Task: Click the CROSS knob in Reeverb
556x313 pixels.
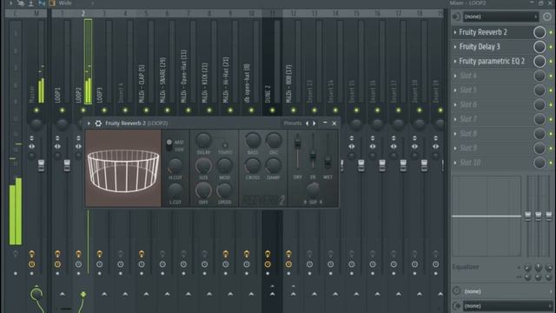Action: (253, 165)
